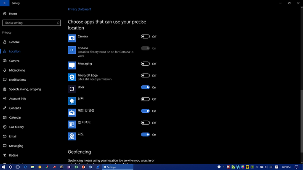Toggle Camera location access switch

145,37
